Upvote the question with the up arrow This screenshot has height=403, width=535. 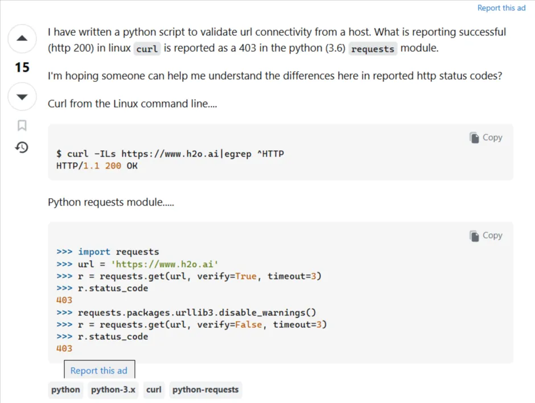(x=22, y=38)
